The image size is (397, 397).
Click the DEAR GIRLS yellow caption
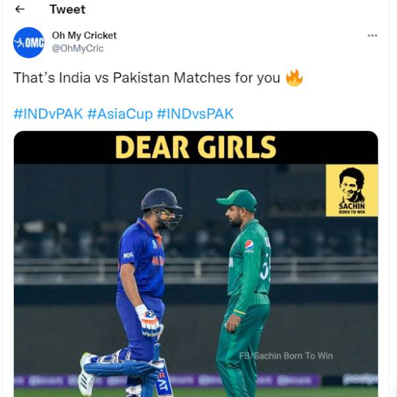tap(195, 147)
